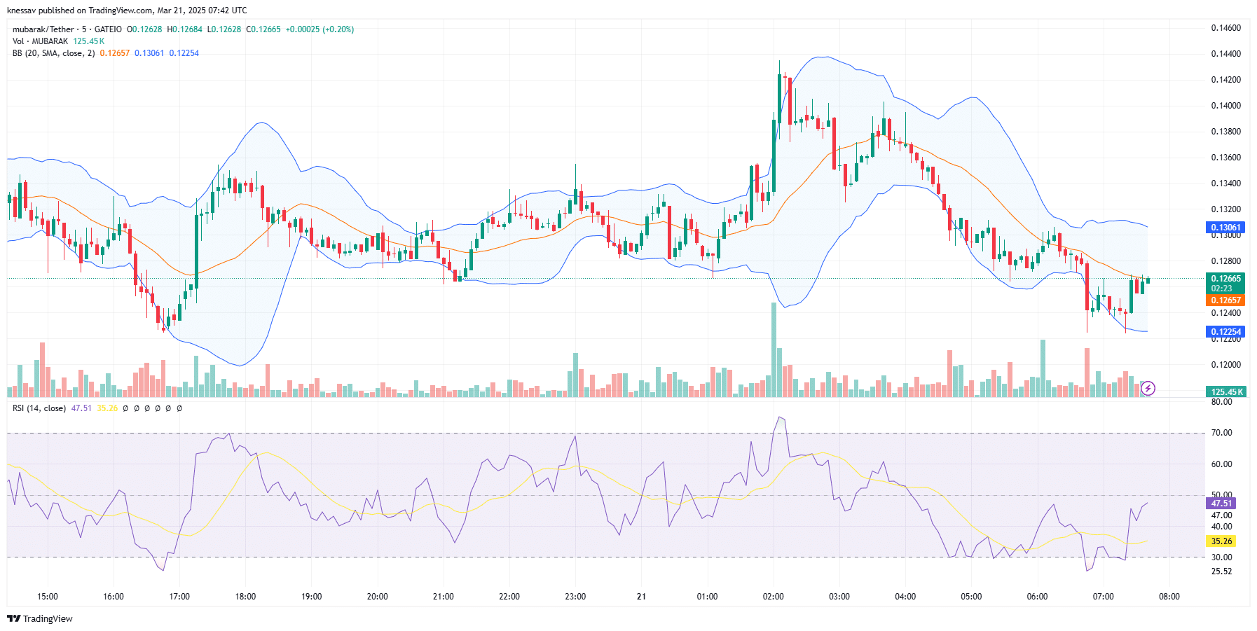The image size is (1257, 631).
Task: Click the 04:00 time axis label
Action: pyautogui.click(x=905, y=597)
